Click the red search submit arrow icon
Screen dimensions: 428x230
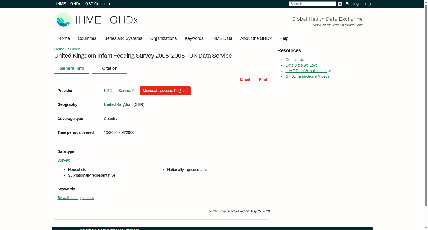340,4
